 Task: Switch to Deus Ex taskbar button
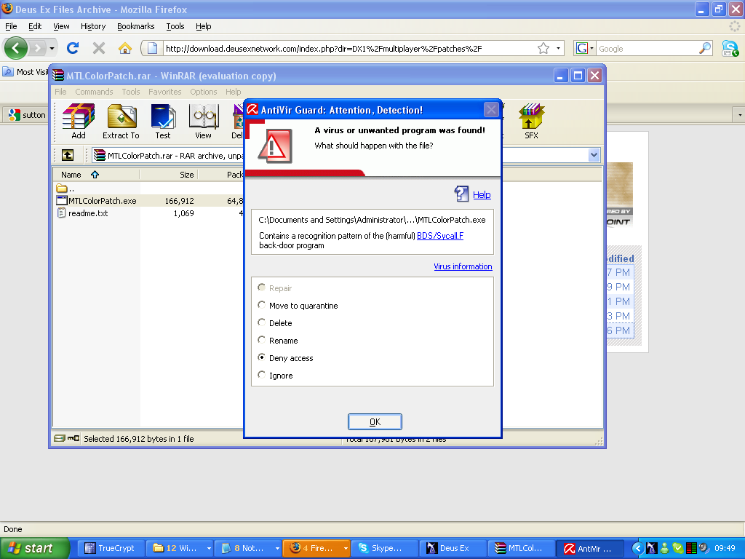pos(453,548)
